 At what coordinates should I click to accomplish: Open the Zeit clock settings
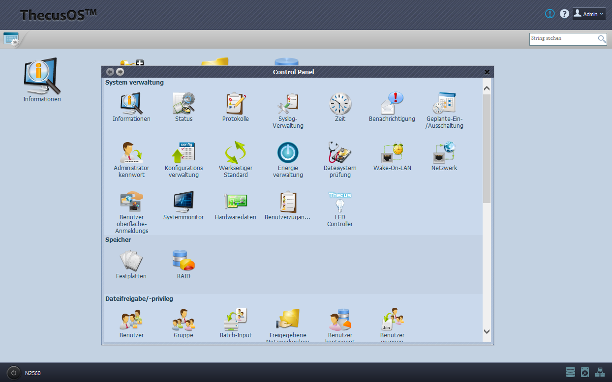(340, 107)
